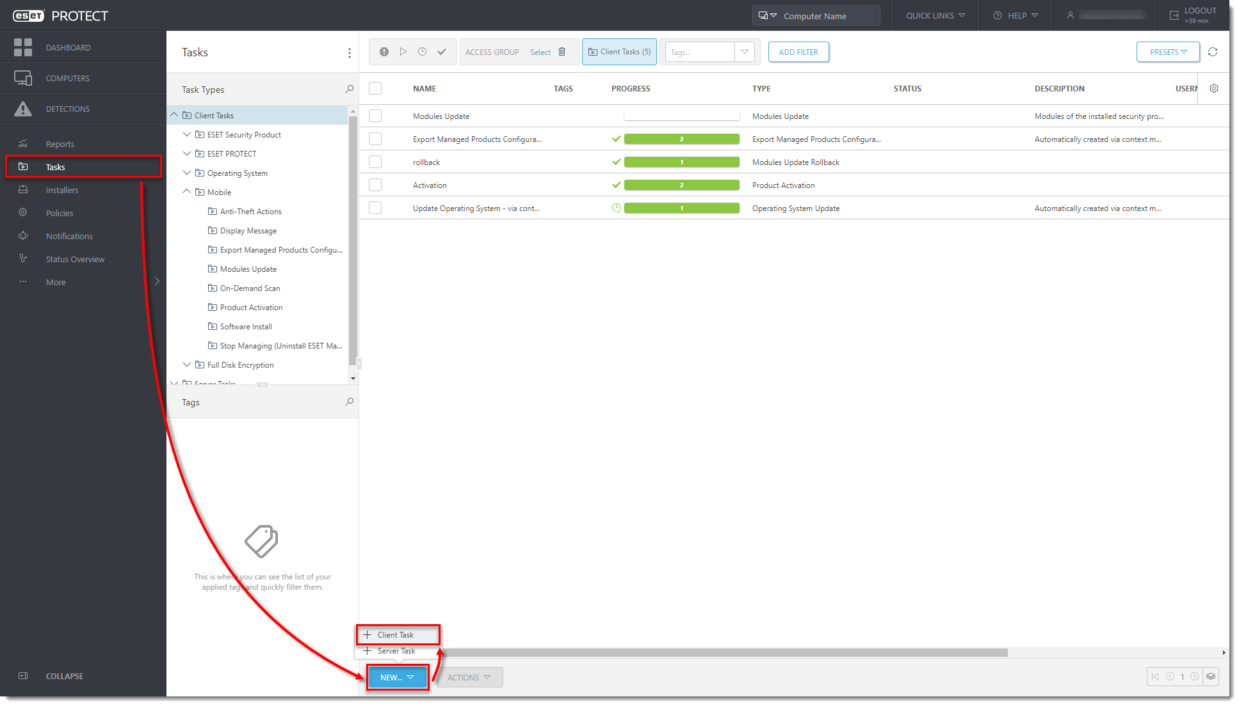
Task: Click the Tags filter input field
Action: (x=700, y=52)
